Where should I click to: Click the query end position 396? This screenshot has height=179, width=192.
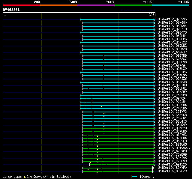(x=151, y=15)
